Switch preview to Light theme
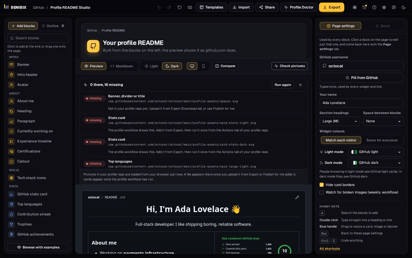 click(151, 66)
